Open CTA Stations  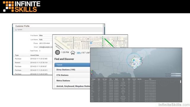pyautogui.click(x=72, y=75)
